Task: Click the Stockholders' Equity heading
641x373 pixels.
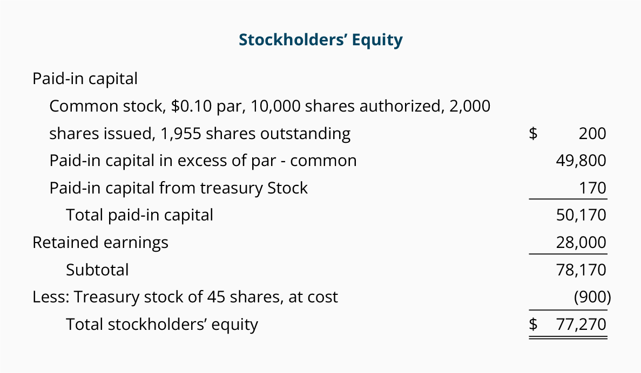Action: point(321,40)
